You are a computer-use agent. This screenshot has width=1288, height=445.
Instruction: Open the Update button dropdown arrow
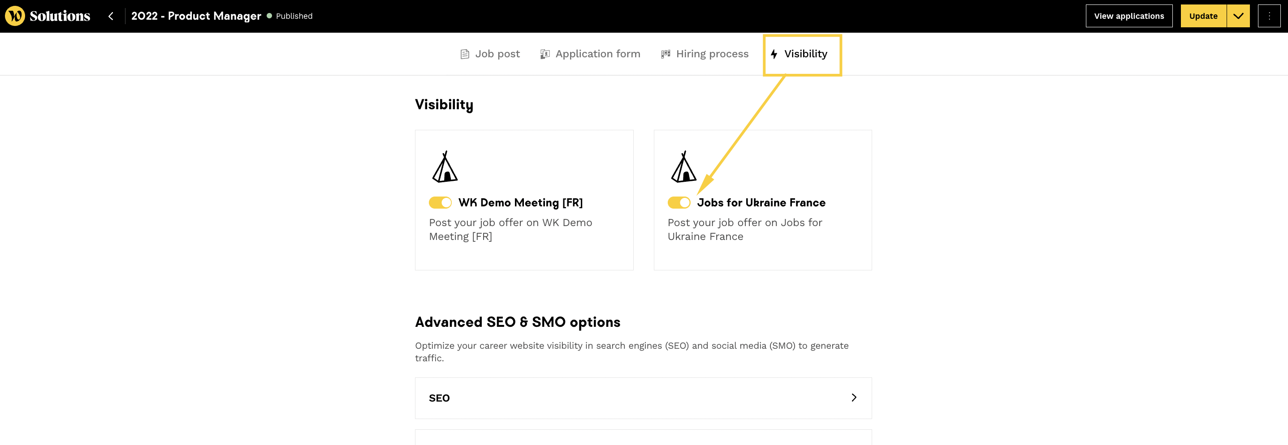pos(1239,16)
